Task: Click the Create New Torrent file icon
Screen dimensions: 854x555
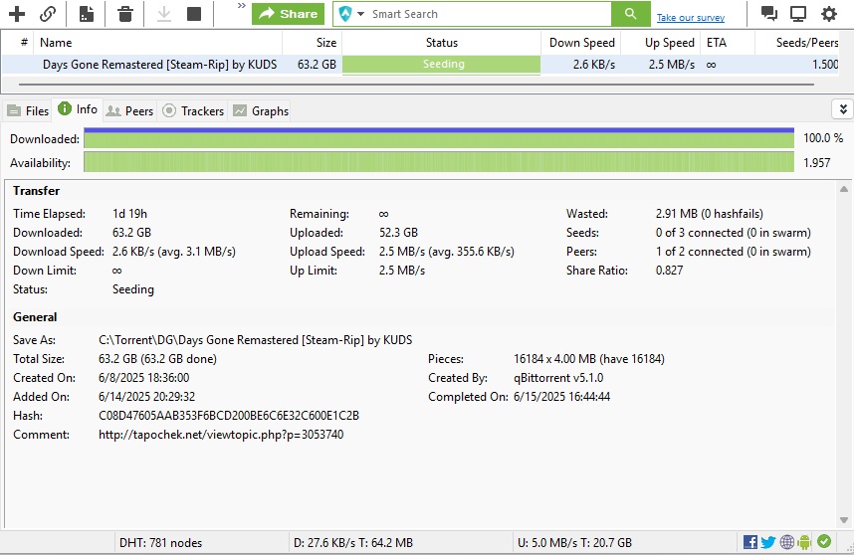Action: (86, 14)
